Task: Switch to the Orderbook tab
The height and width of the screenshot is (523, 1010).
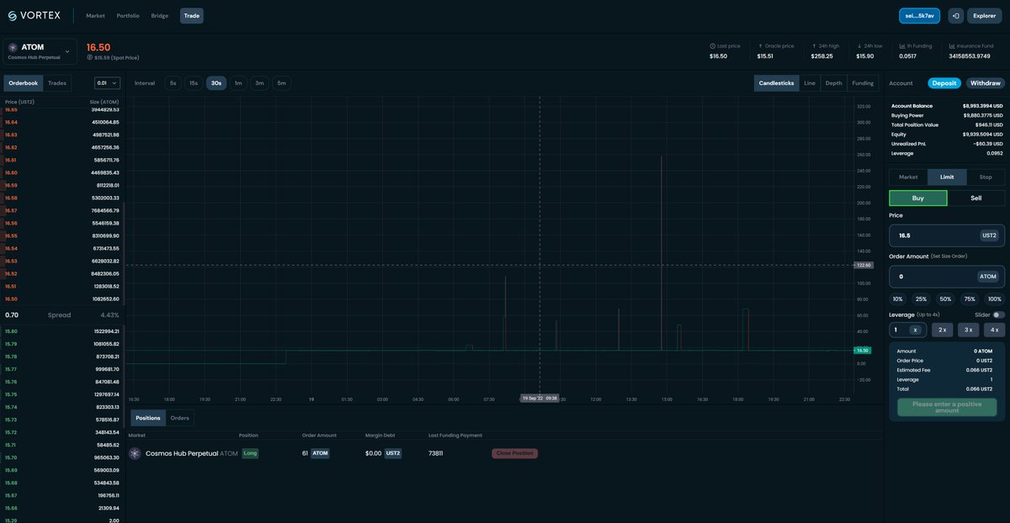Action: 23,83
